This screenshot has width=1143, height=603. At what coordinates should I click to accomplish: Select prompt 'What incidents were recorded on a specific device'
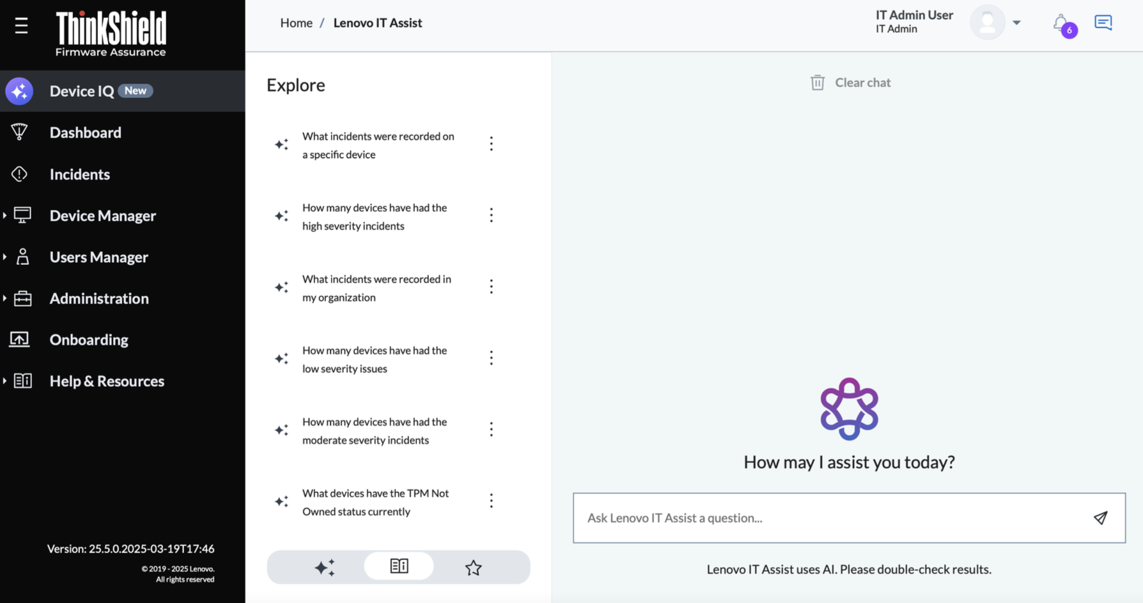click(378, 145)
